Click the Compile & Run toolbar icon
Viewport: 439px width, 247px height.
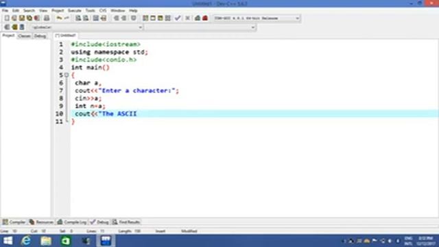point(160,19)
